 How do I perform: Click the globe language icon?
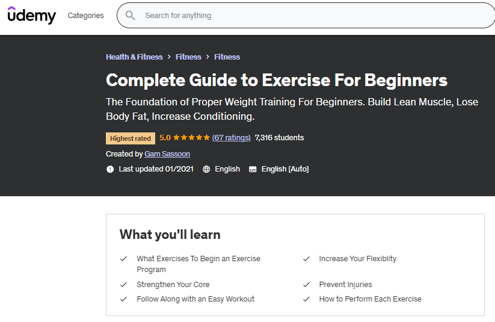[x=206, y=169]
